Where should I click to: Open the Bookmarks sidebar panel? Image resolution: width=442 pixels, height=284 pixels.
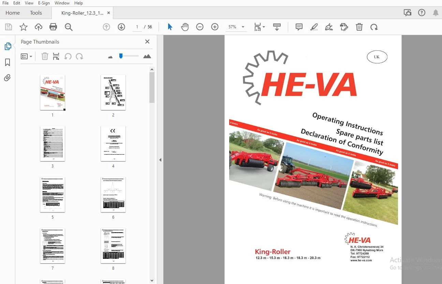coord(8,62)
